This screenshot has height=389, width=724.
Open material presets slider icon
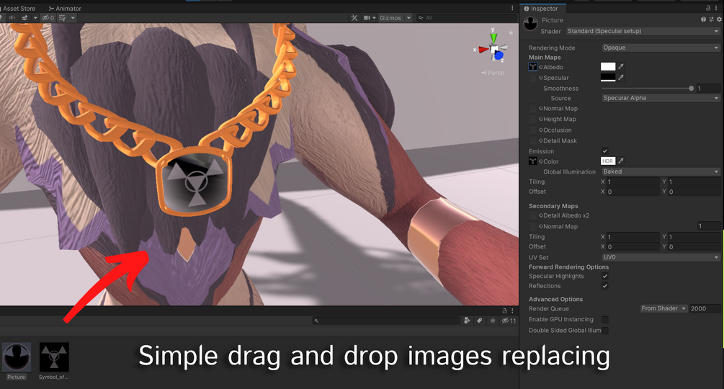pyautogui.click(x=711, y=19)
